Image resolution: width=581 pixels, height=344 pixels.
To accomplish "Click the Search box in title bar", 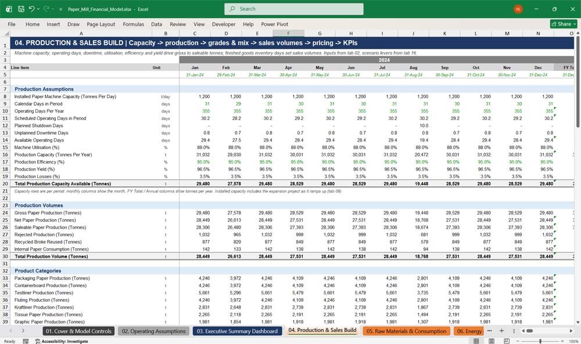I will tap(294, 9).
